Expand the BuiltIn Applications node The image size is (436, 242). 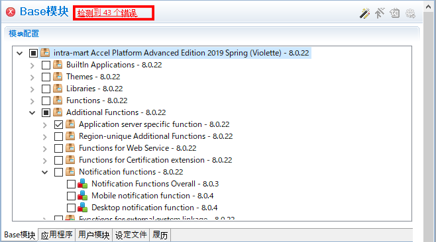click(x=32, y=65)
